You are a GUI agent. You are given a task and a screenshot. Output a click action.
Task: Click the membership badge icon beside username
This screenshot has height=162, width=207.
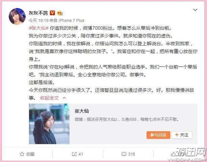60,13
